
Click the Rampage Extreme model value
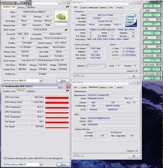103,98
